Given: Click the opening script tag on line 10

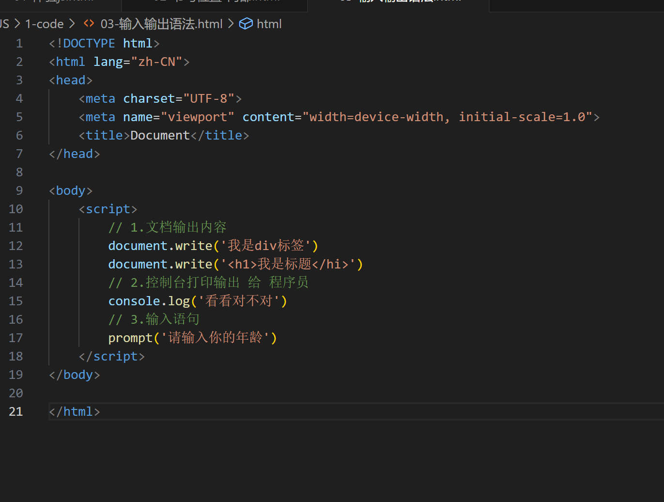Looking at the screenshot, I should pyautogui.click(x=108, y=209).
